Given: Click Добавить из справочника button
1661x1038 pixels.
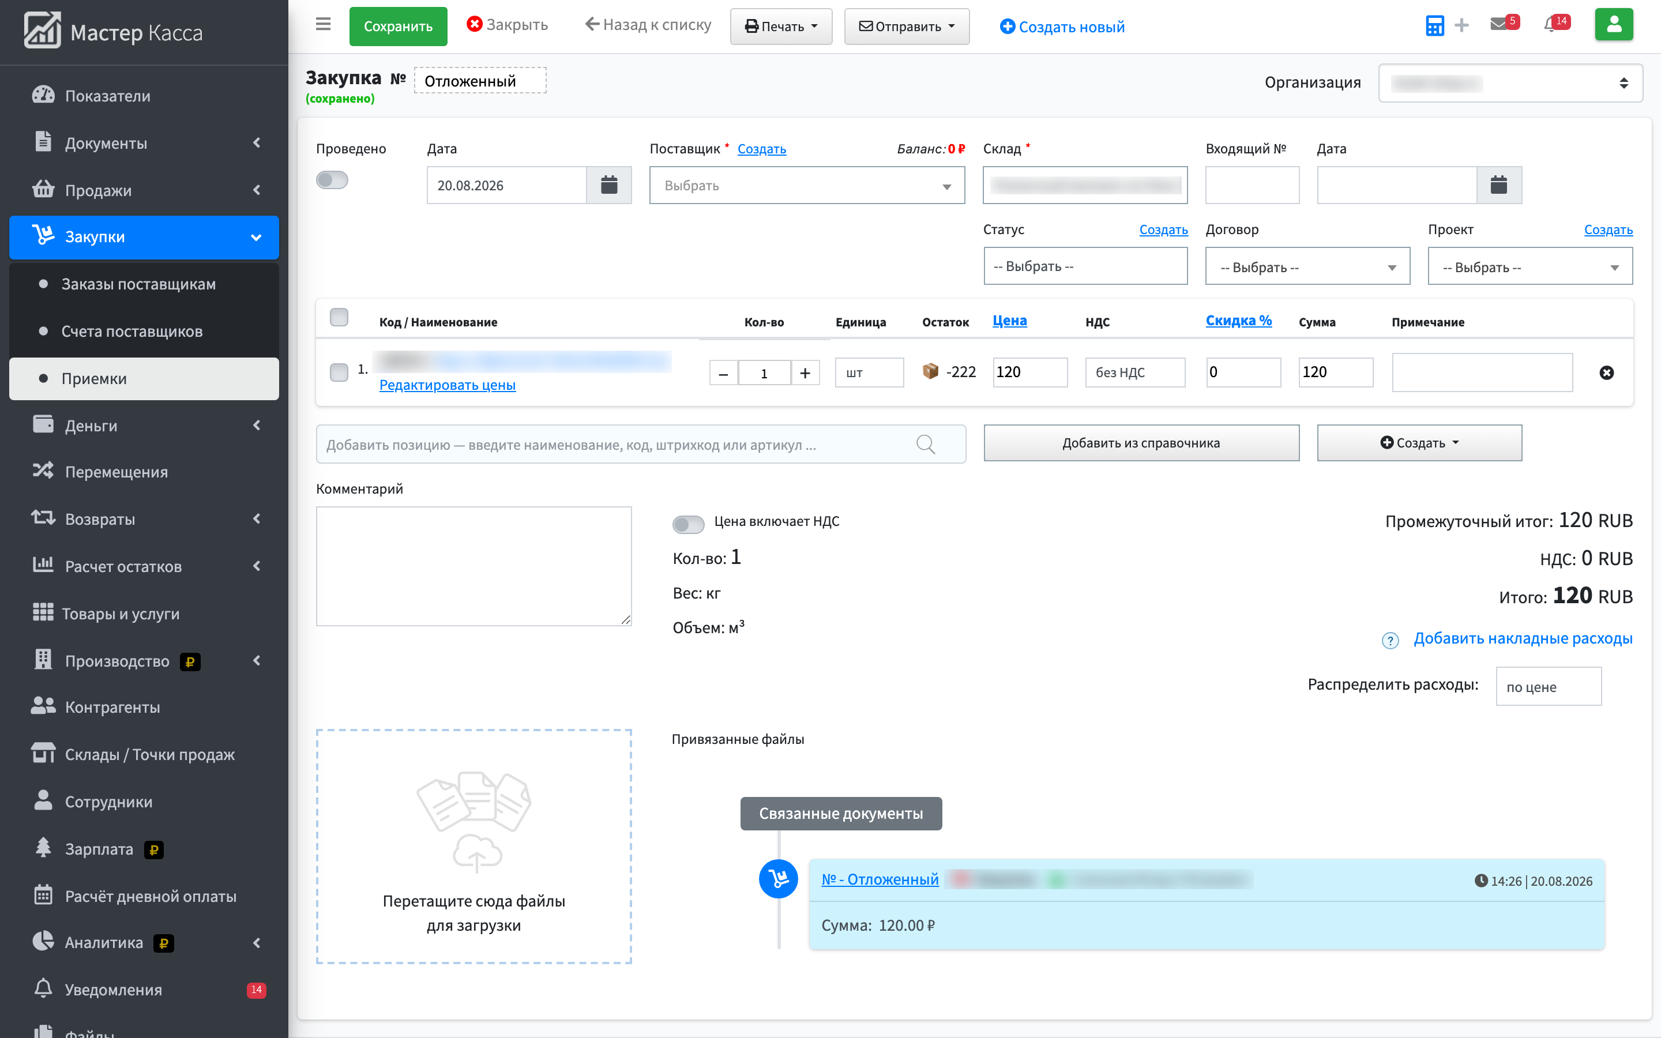Looking at the screenshot, I should (1141, 443).
